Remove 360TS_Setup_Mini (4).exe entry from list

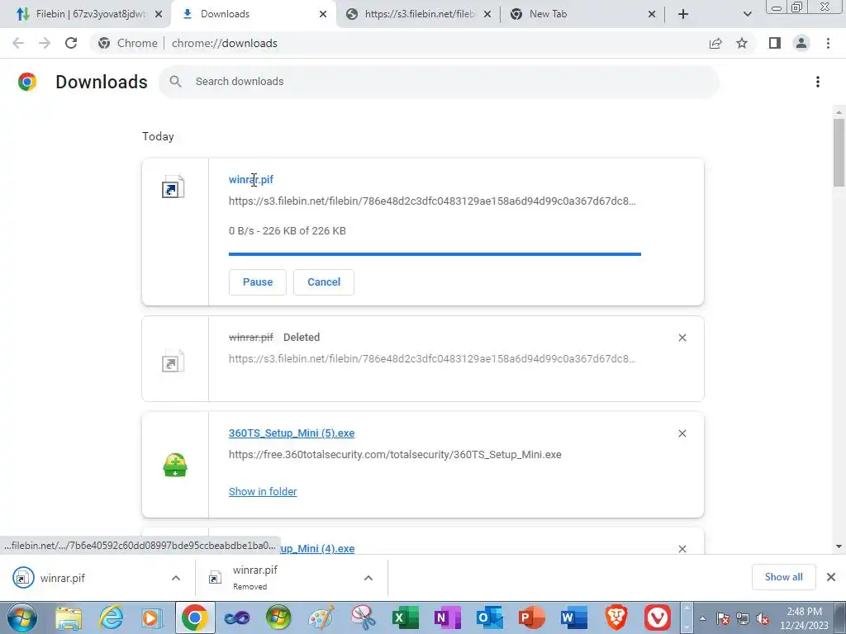point(682,548)
